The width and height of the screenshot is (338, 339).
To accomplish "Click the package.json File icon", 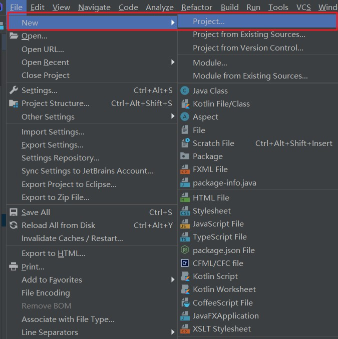I will point(185,250).
